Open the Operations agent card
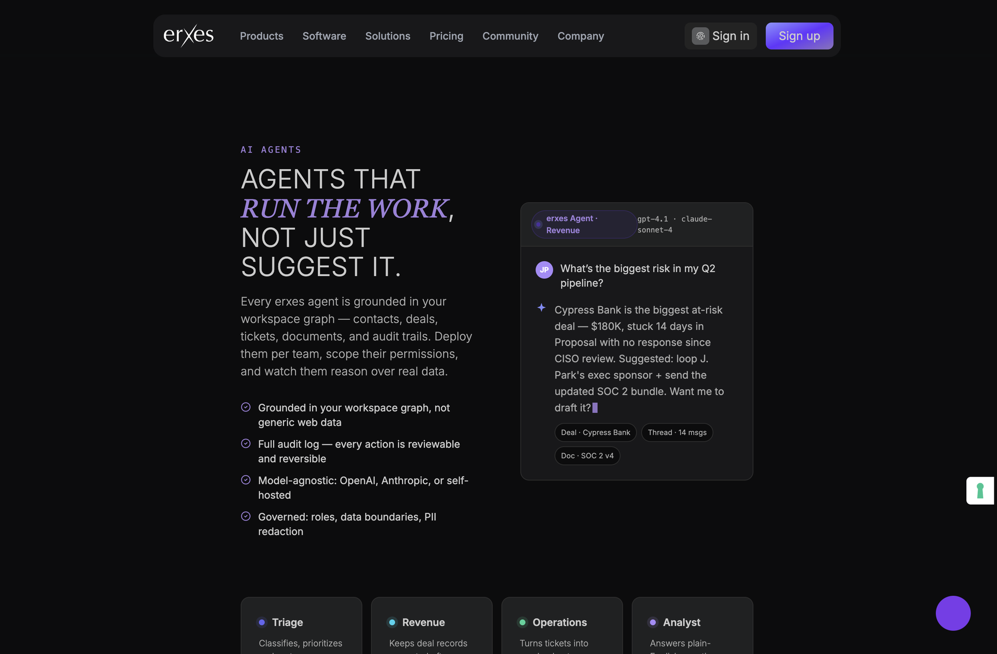 pos(562,625)
